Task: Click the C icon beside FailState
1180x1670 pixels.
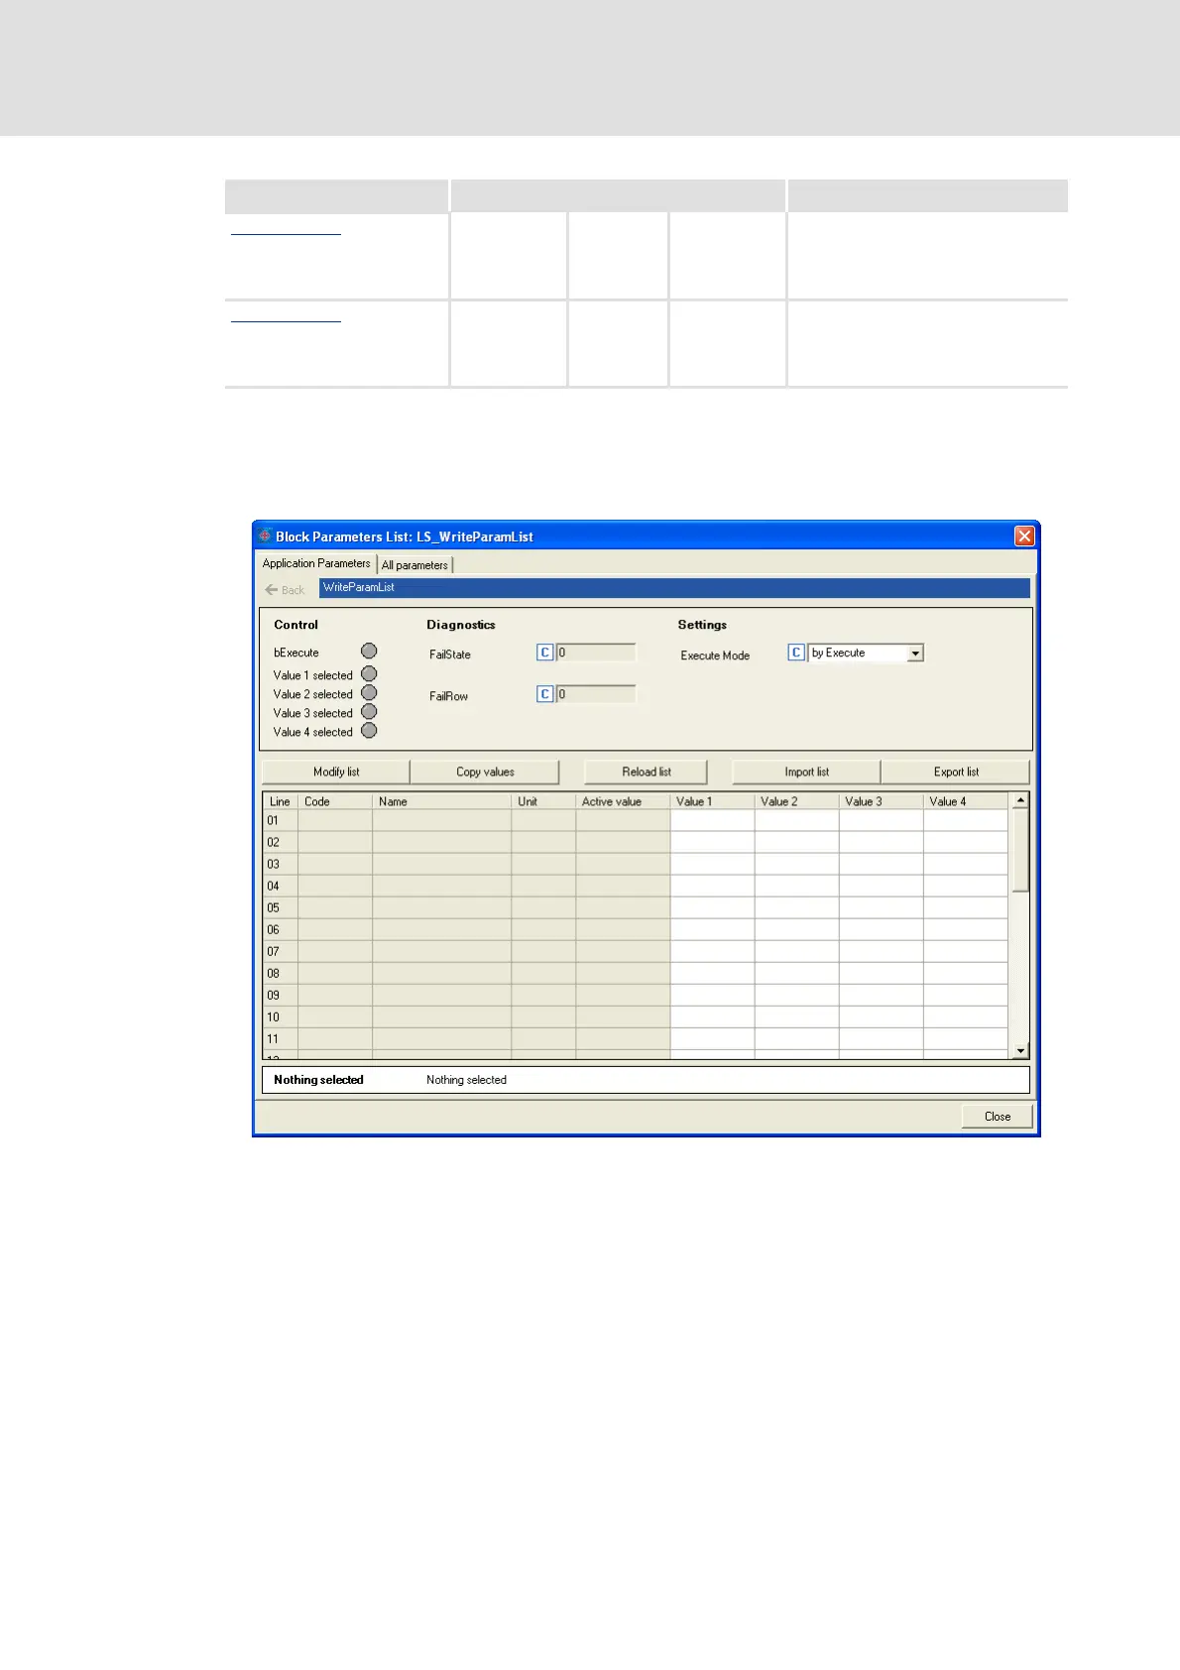Action: 544,653
